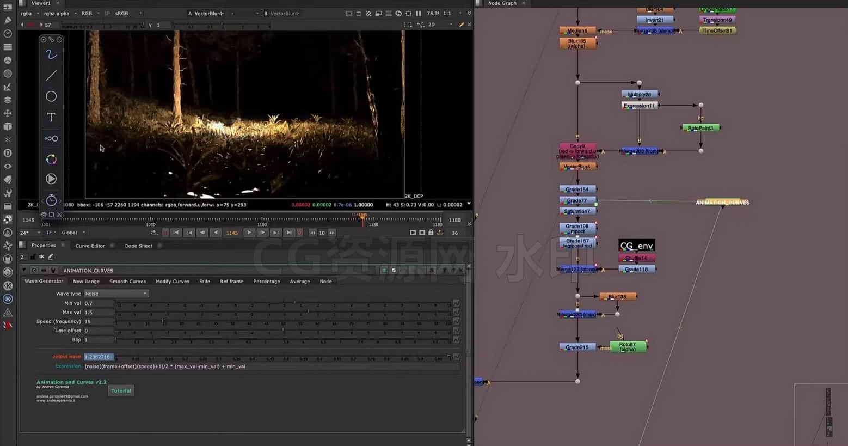Switch to the Curve Editor tab
This screenshot has height=446, width=848.
[x=90, y=246]
